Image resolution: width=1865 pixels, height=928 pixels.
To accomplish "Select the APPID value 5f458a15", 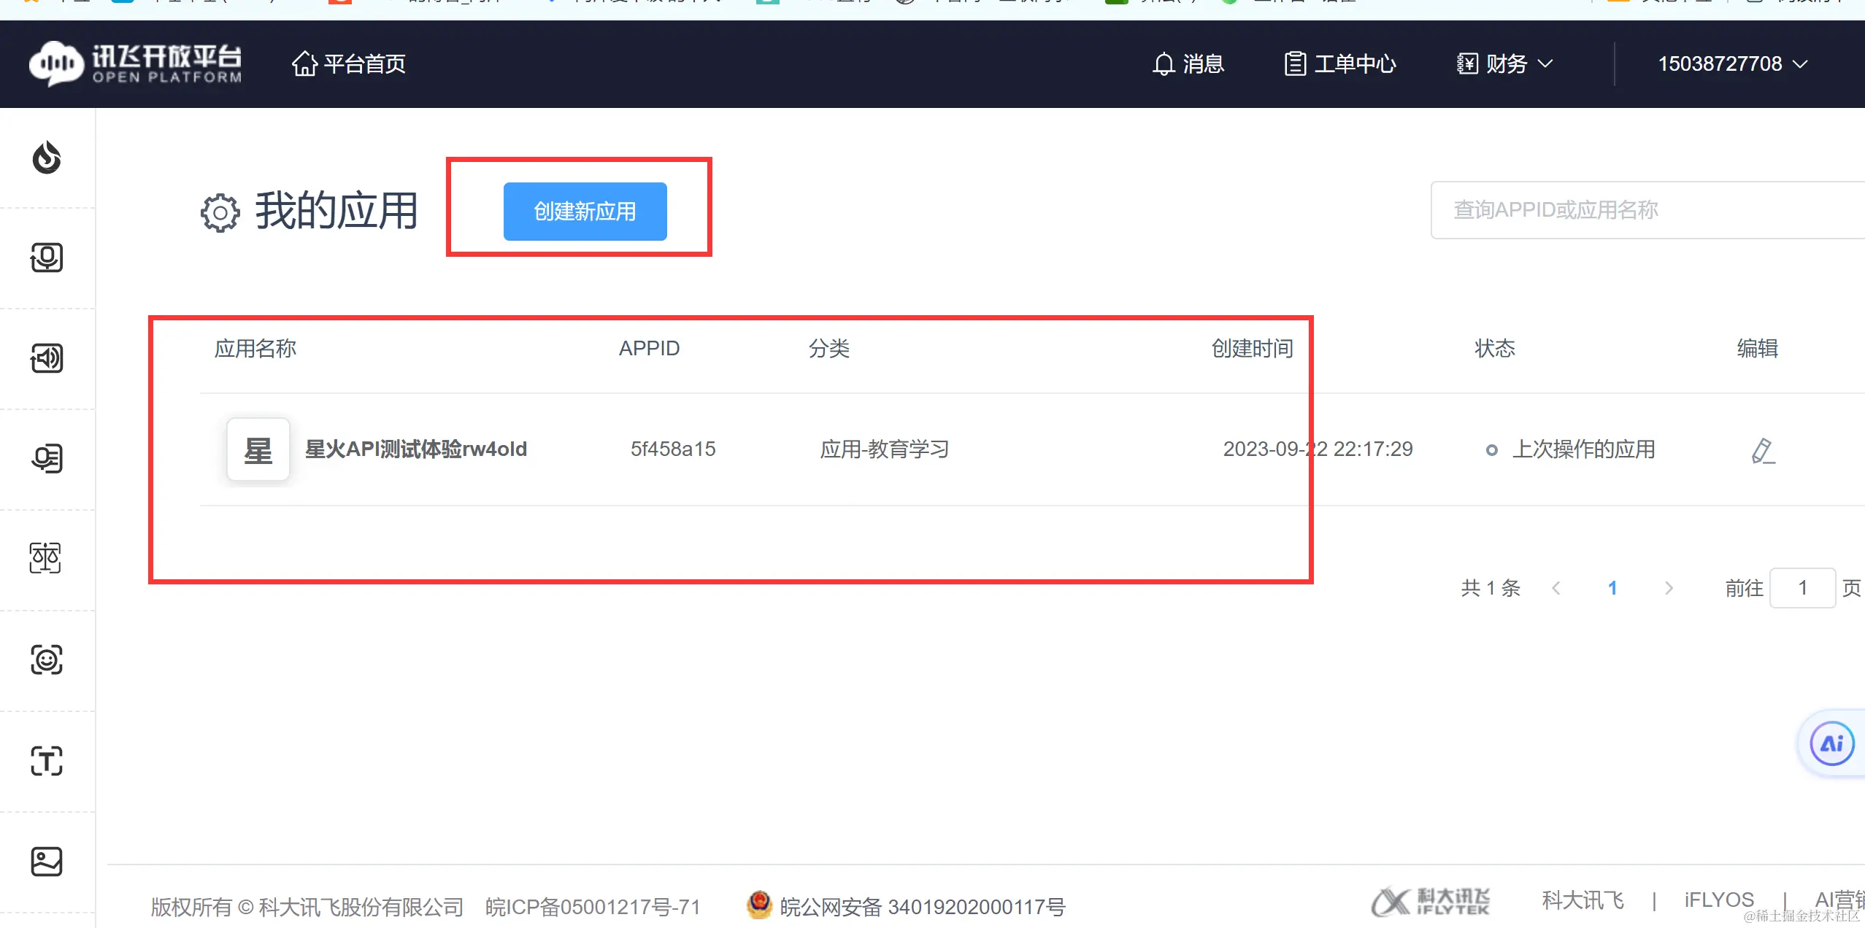I will [673, 449].
